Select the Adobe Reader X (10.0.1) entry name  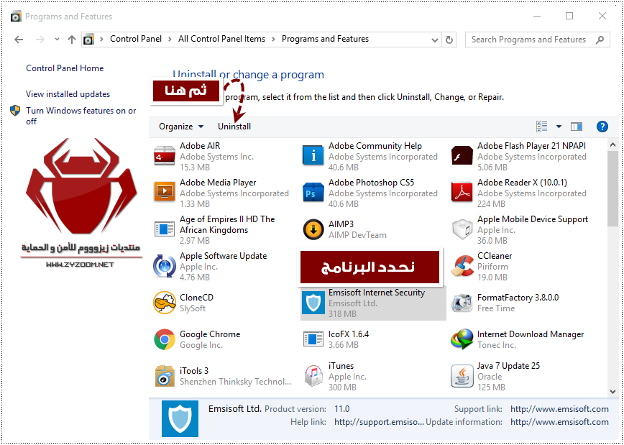pyautogui.click(x=522, y=183)
